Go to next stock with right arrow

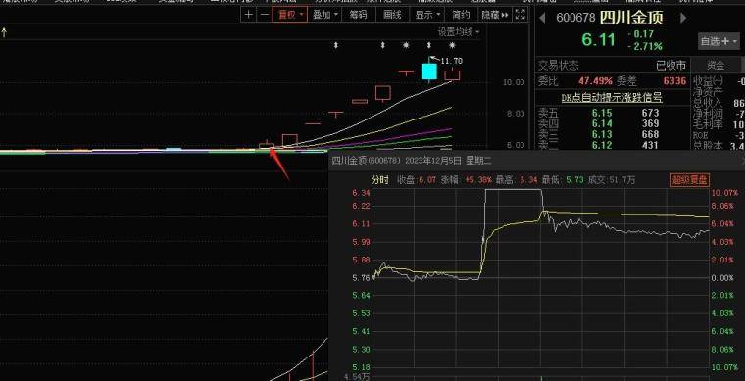pos(683,18)
